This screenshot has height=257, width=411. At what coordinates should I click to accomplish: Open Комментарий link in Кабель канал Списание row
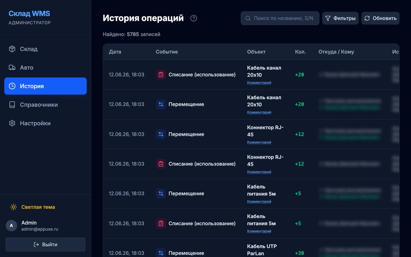[x=259, y=82]
